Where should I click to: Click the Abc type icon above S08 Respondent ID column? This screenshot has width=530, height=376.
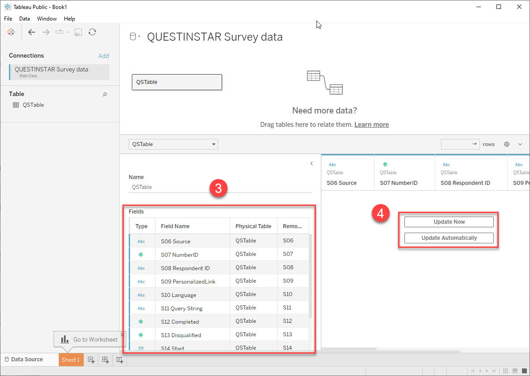tap(446, 164)
